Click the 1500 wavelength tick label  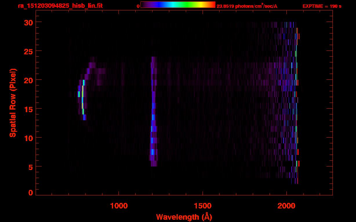tap(203, 206)
